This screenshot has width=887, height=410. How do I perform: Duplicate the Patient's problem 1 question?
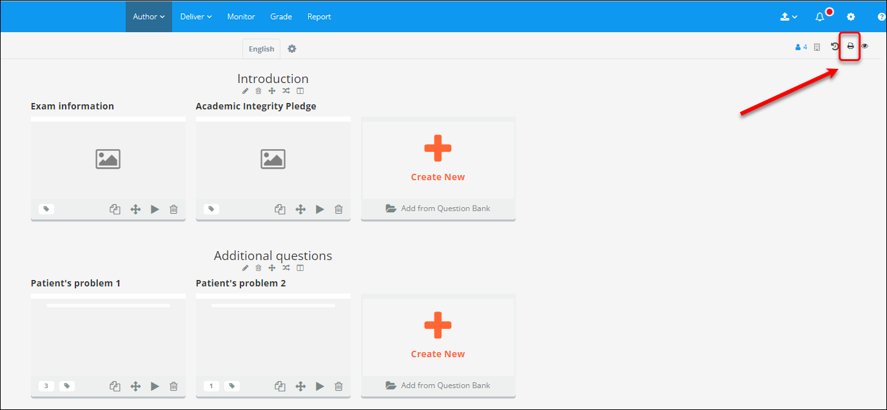pos(115,386)
